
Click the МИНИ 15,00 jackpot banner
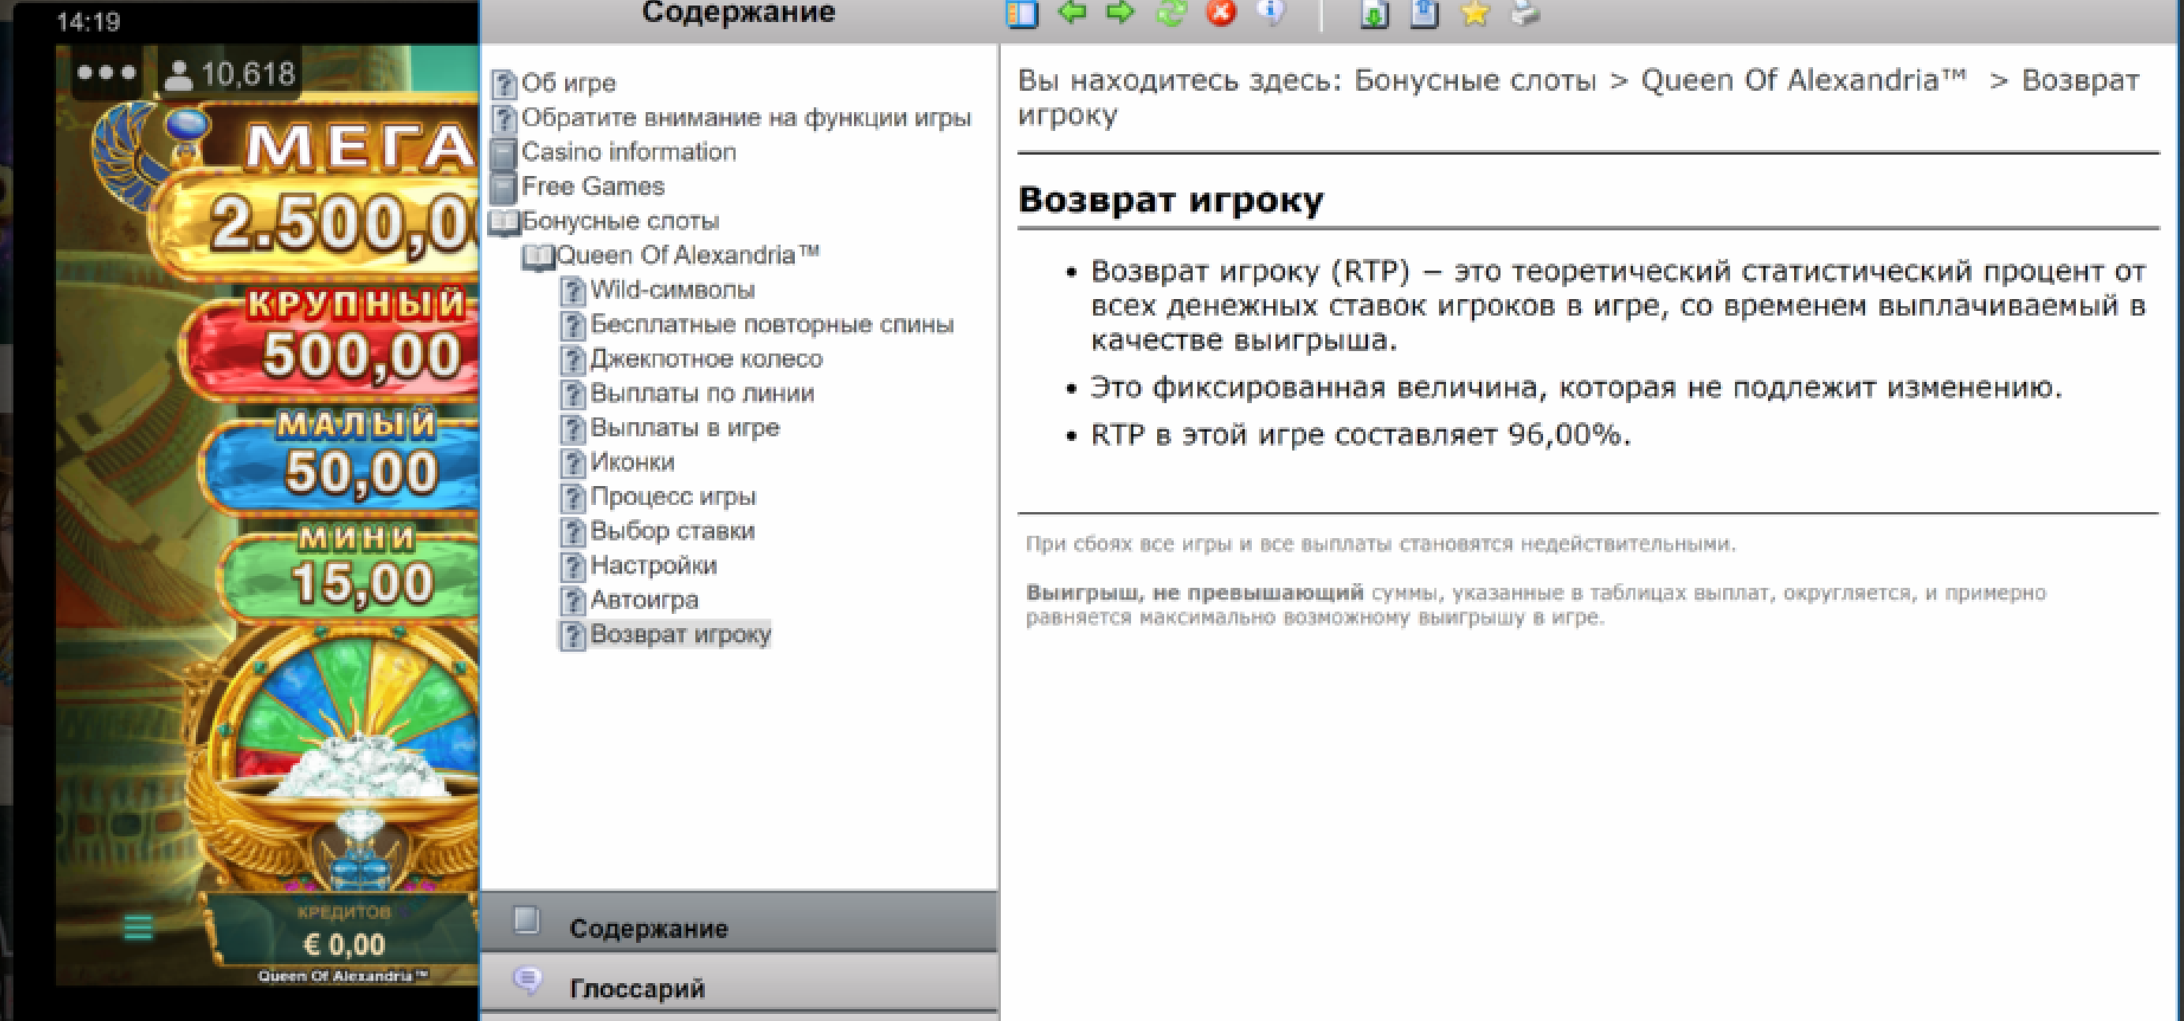tap(350, 576)
